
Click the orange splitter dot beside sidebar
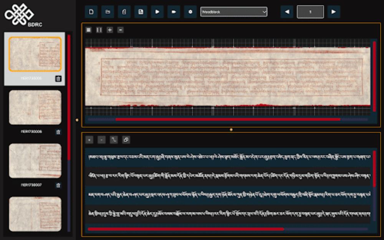[x=77, y=120]
